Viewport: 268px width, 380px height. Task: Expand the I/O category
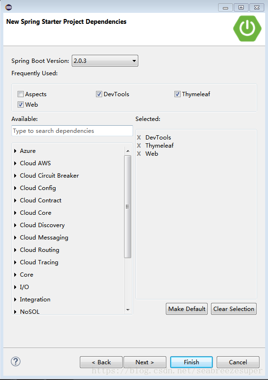pyautogui.click(x=15, y=287)
